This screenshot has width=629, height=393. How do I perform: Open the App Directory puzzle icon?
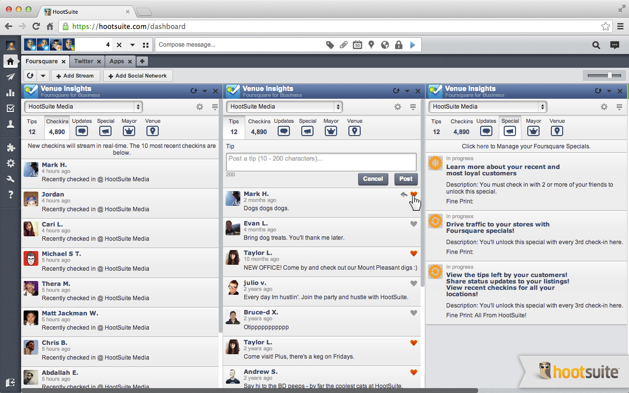(10, 147)
